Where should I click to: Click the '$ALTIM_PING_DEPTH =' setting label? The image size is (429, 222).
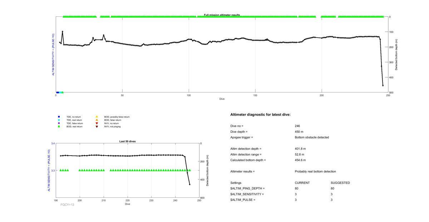tap(248, 188)
